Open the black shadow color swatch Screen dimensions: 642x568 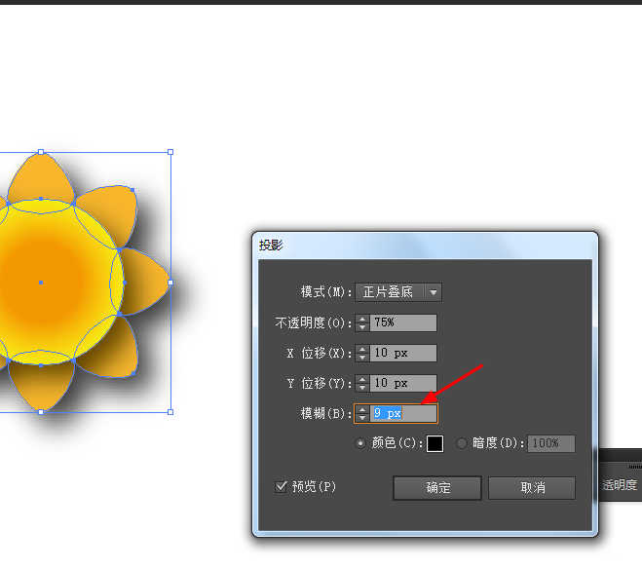[x=434, y=444]
